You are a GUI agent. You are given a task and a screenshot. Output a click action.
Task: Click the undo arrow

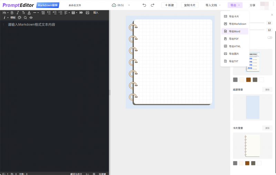144,5
